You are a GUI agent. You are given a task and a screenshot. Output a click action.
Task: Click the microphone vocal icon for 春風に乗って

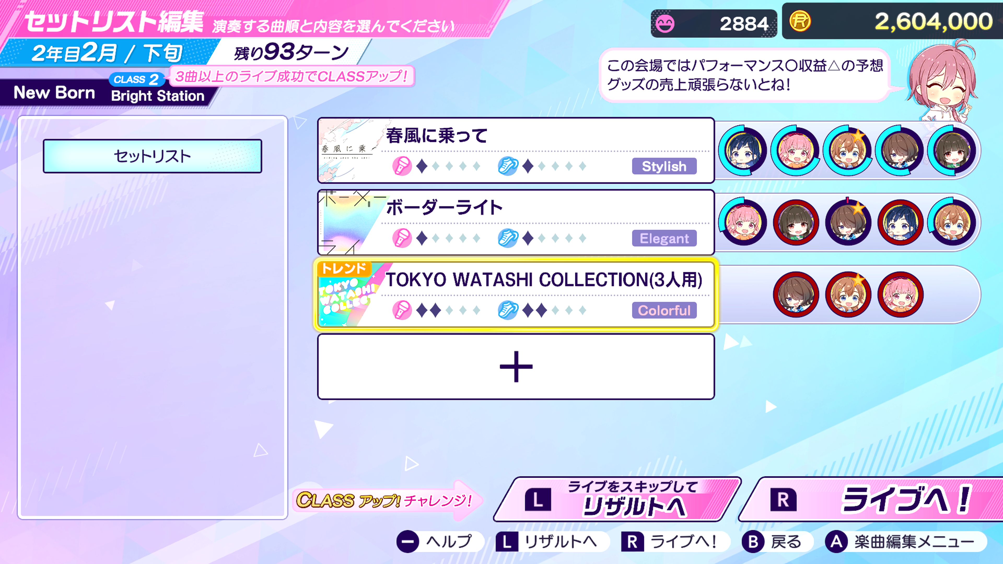pyautogui.click(x=402, y=166)
